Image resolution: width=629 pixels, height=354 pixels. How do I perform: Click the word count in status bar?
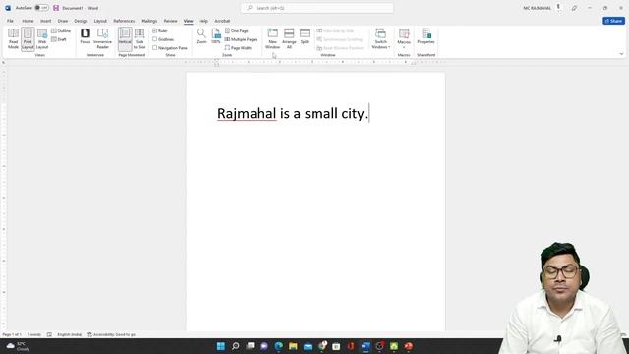(34, 334)
